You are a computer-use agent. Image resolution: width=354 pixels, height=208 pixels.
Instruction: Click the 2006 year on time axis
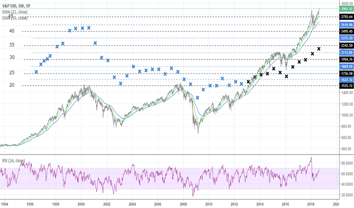[158, 204]
